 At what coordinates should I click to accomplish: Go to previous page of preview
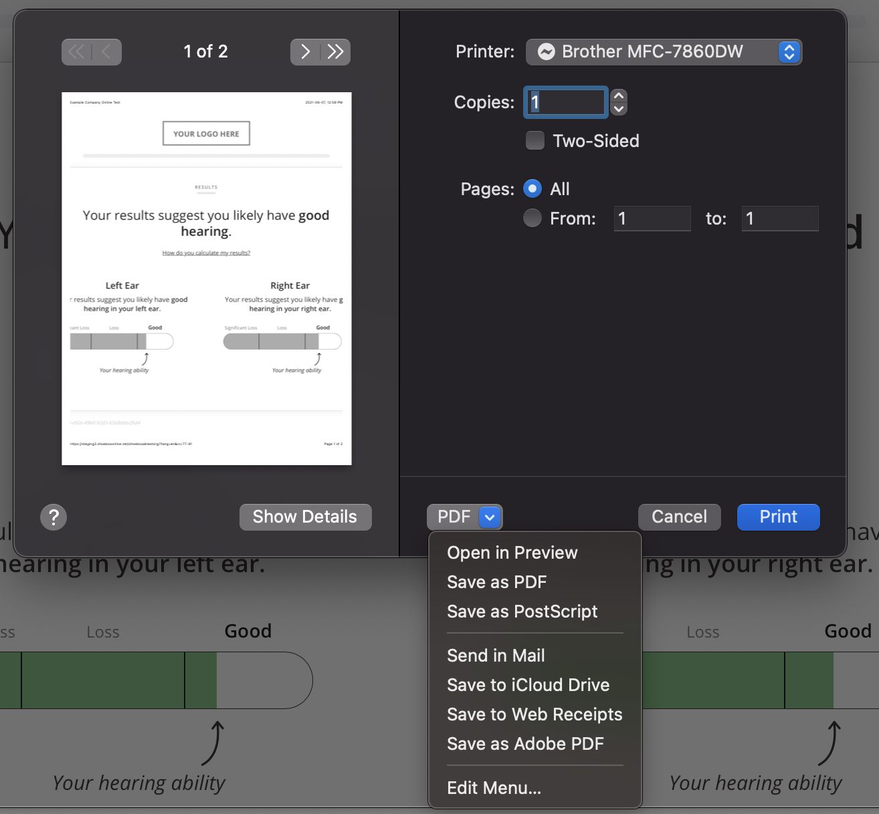(x=107, y=51)
